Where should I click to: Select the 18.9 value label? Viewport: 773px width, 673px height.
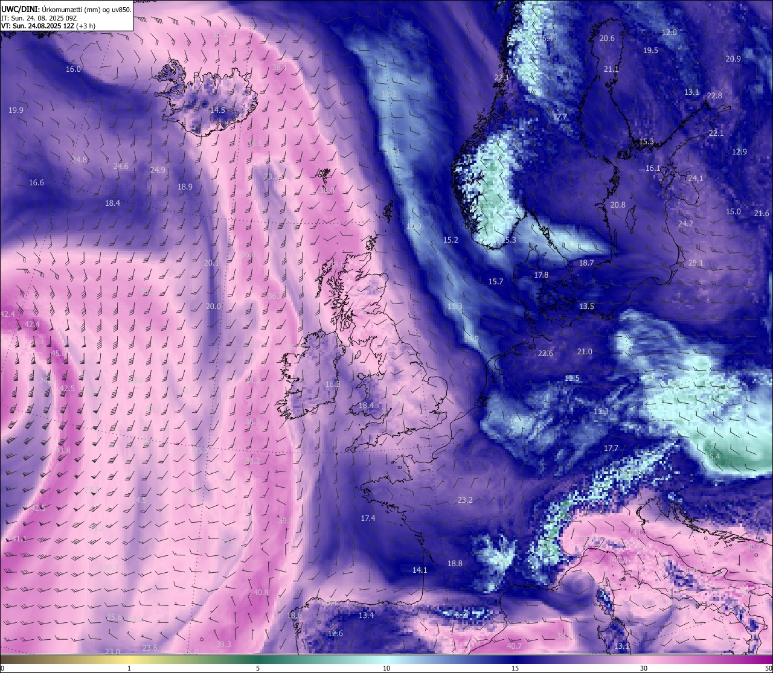[x=185, y=187]
